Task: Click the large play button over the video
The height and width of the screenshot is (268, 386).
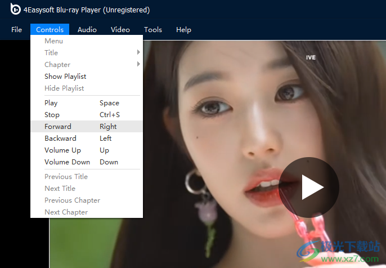Action: 309,187
